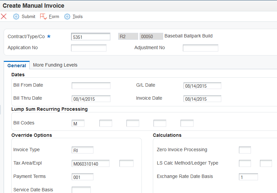Select the first Bill Codes field containing M
Viewport: 277px width, 193px height.
(78, 123)
